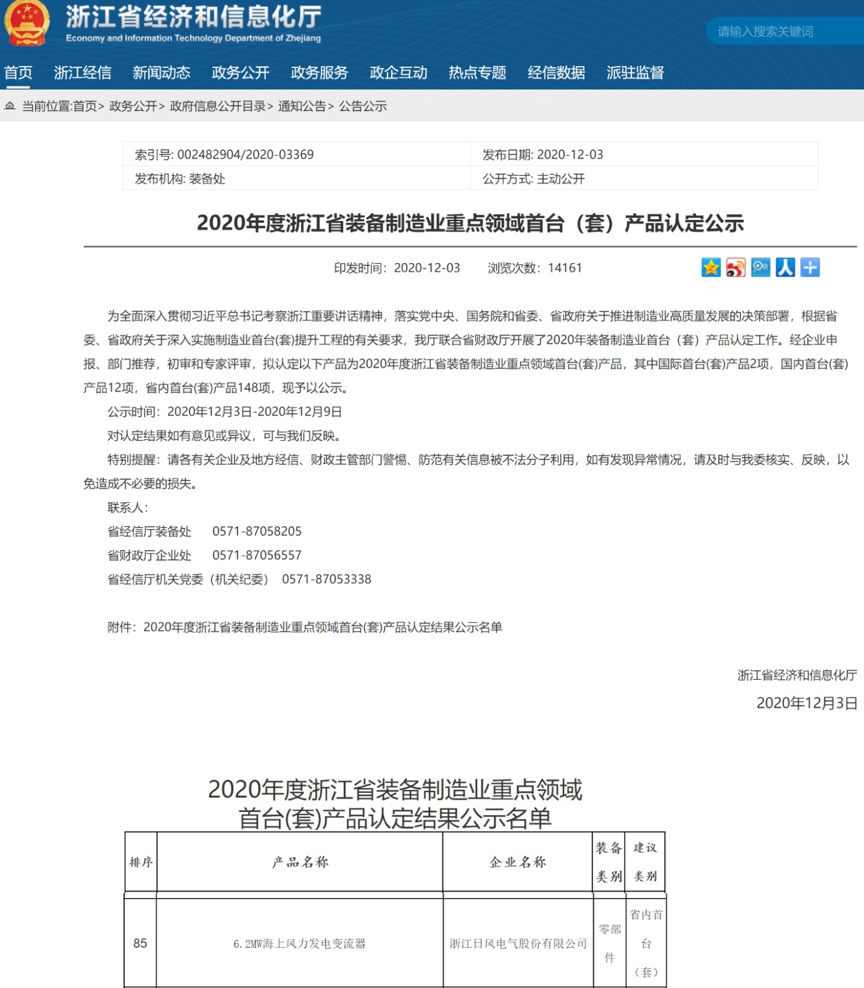Share the page via Sina Weibo icon
Screen dimensions: 864x988
pos(736,268)
